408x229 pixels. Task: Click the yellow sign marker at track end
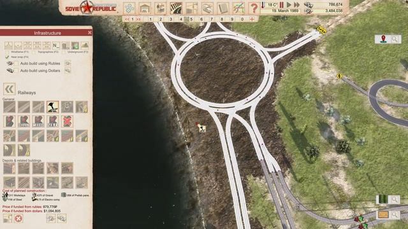point(321,30)
